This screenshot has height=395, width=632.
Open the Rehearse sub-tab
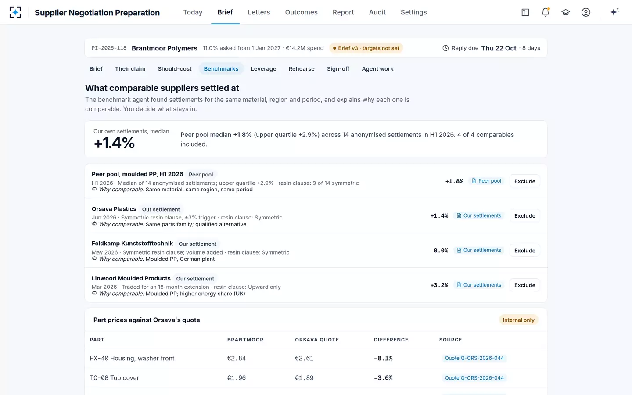click(302, 69)
